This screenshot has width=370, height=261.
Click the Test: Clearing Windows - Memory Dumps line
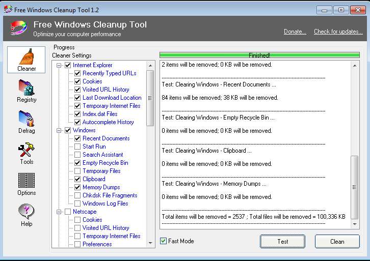coord(214,184)
